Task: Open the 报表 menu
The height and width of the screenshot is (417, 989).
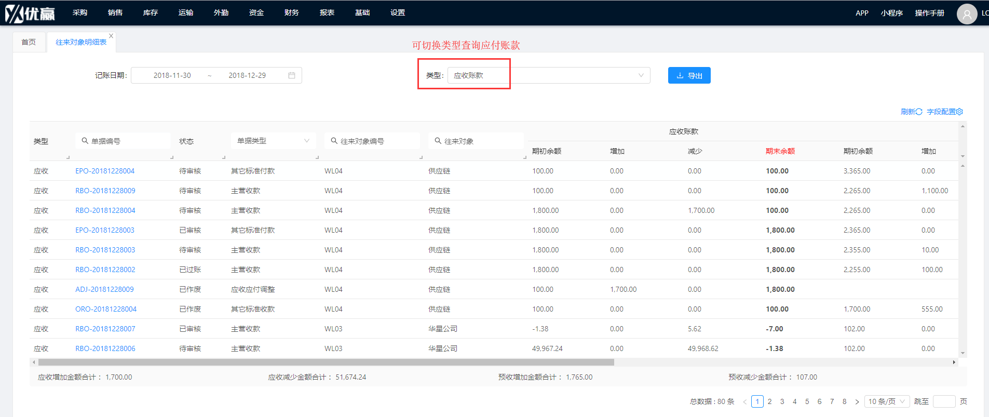Action: 327,12
